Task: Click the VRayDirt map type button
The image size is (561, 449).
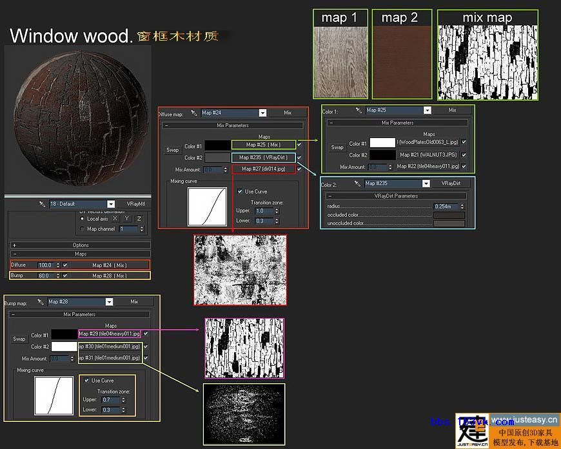Action: [x=451, y=183]
